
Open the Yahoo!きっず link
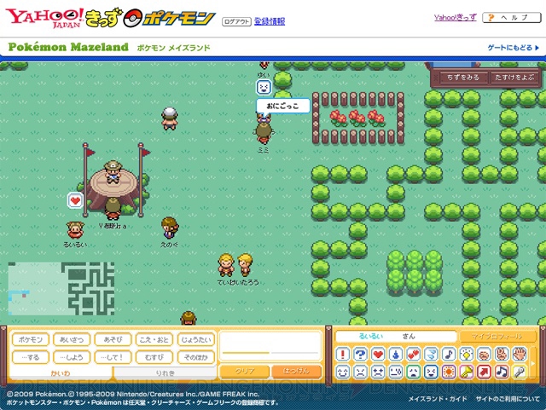pyautogui.click(x=455, y=17)
